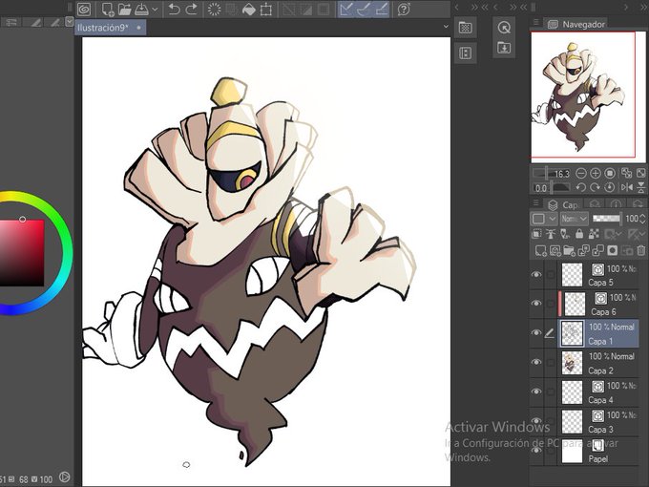
Task: Open the material palette icon beside canvas
Action: pos(465,28)
